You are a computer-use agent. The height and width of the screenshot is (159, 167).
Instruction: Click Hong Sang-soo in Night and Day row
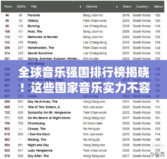point(94,145)
